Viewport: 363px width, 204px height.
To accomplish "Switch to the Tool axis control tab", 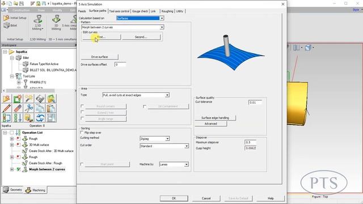I will (x=119, y=11).
